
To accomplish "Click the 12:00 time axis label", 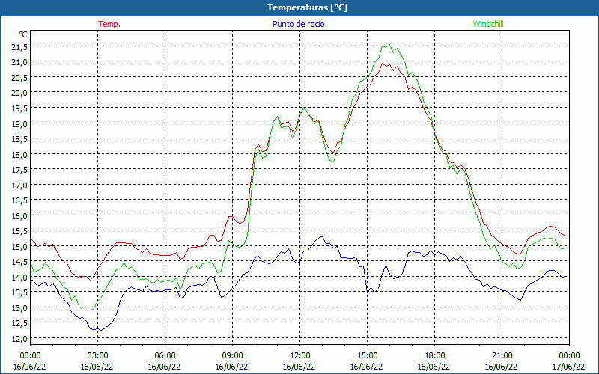I will (x=300, y=356).
